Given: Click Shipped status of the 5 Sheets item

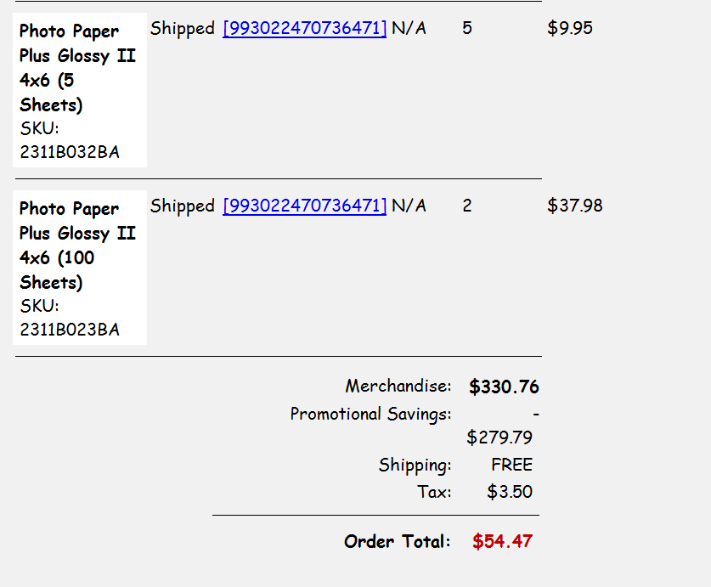Looking at the screenshot, I should [183, 29].
